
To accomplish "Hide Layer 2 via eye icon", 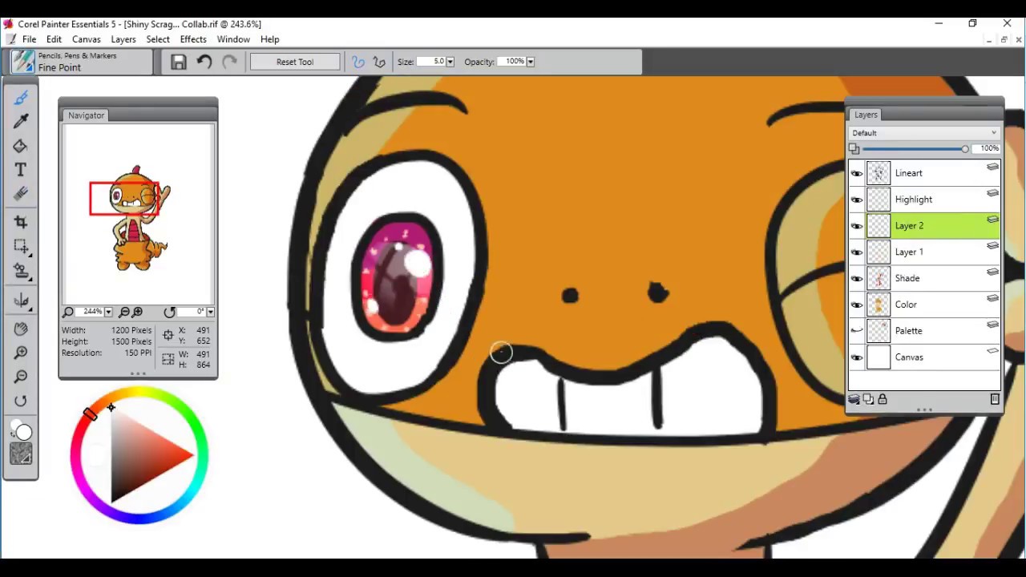I will coord(857,226).
